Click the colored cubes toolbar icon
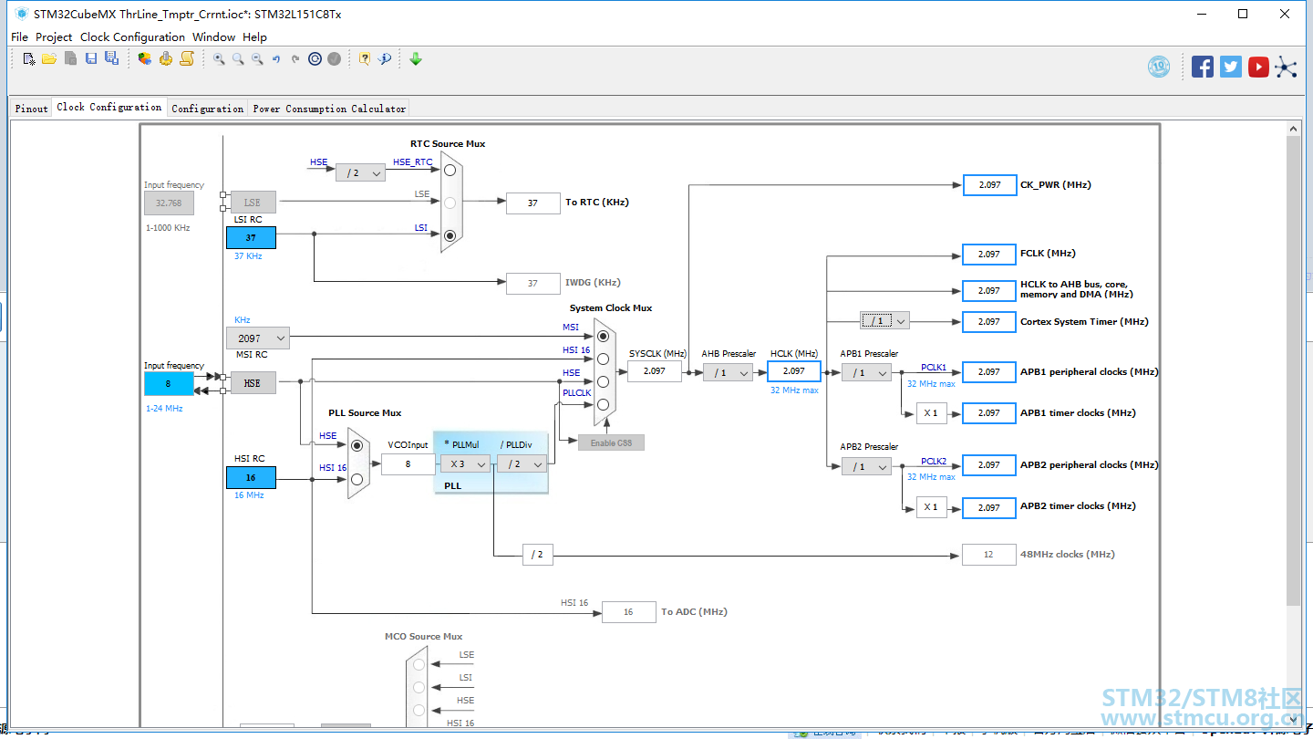 [145, 59]
